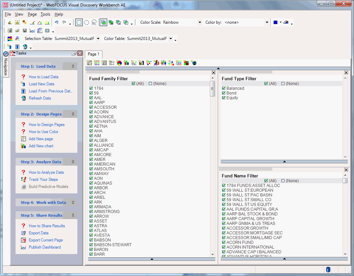Add a network graph chart

tap(171, 63)
